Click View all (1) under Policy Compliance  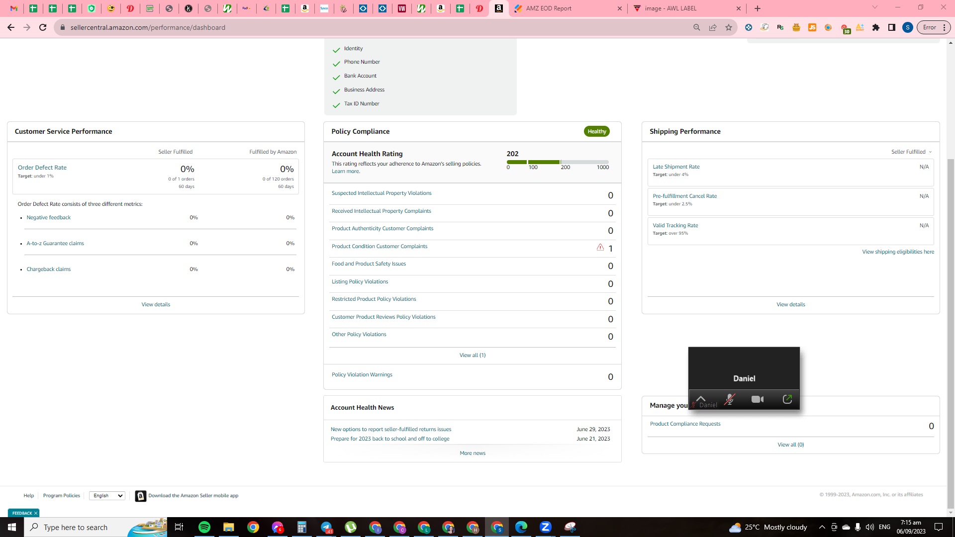point(473,356)
